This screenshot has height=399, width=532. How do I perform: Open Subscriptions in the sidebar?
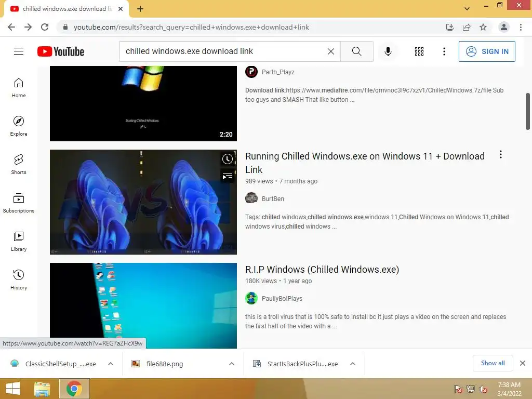click(19, 203)
